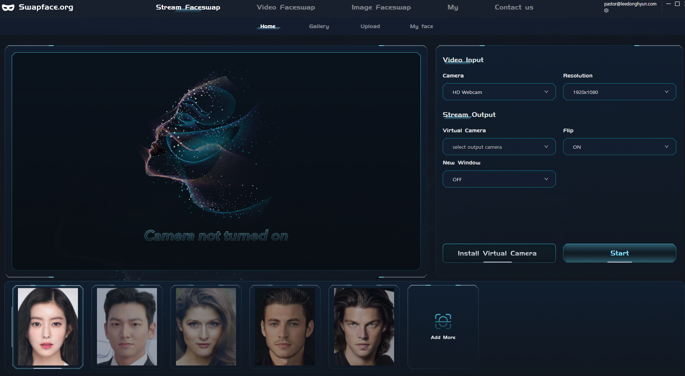Minimize the Swapface window
Viewport: 685px width, 376px height.
coord(668,4)
